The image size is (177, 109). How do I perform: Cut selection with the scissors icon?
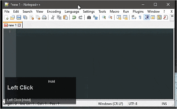coord(53,18)
